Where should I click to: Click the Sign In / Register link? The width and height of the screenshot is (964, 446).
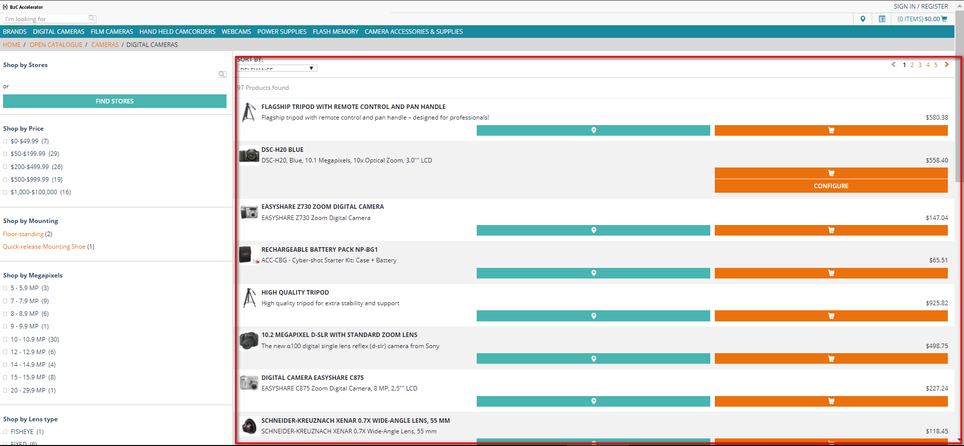pos(921,7)
